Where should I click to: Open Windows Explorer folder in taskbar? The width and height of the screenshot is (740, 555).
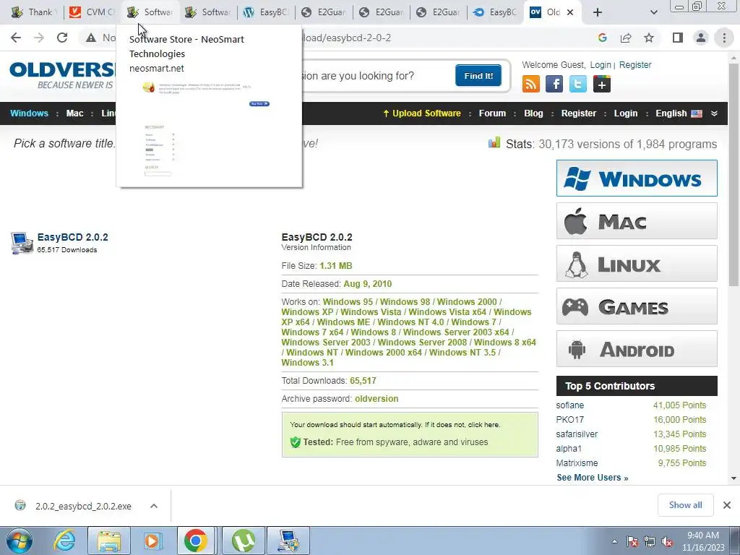tap(109, 541)
